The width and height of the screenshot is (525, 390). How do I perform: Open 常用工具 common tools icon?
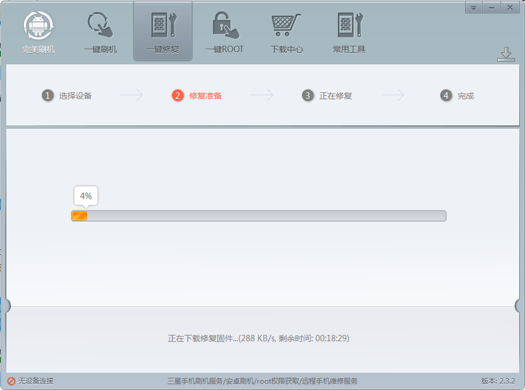point(350,25)
